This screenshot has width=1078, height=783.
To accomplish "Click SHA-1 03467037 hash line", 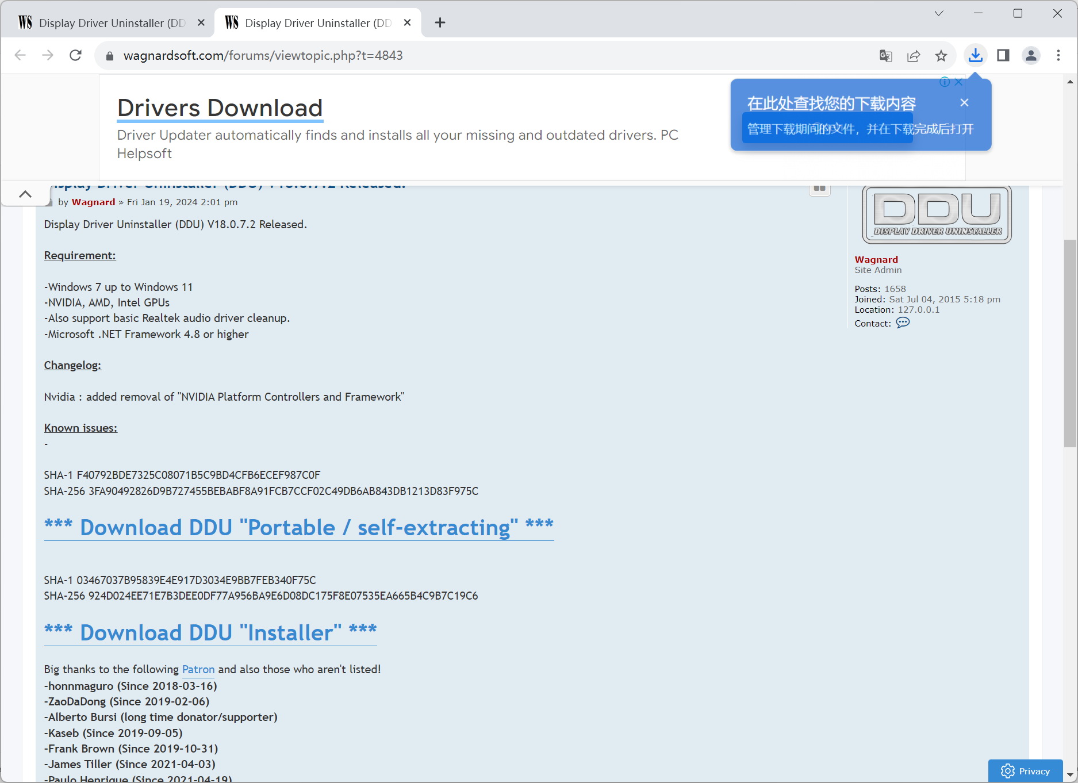I will point(180,580).
